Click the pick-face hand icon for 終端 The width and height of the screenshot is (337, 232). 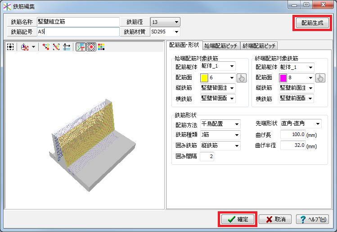click(320, 78)
